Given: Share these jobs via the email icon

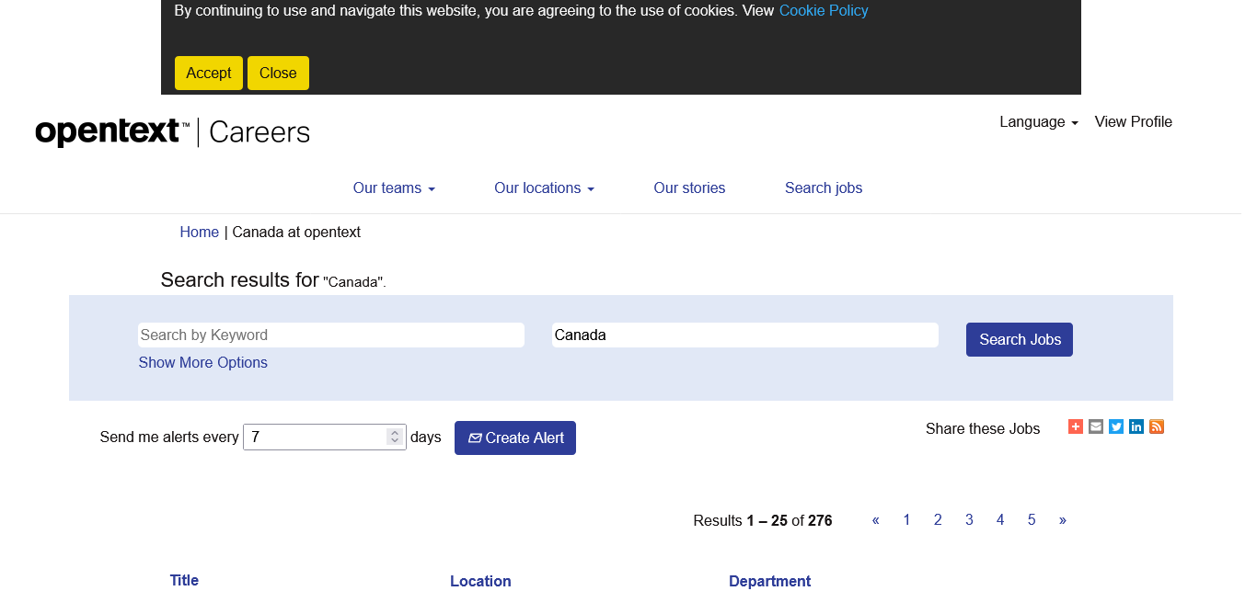Looking at the screenshot, I should tap(1095, 426).
